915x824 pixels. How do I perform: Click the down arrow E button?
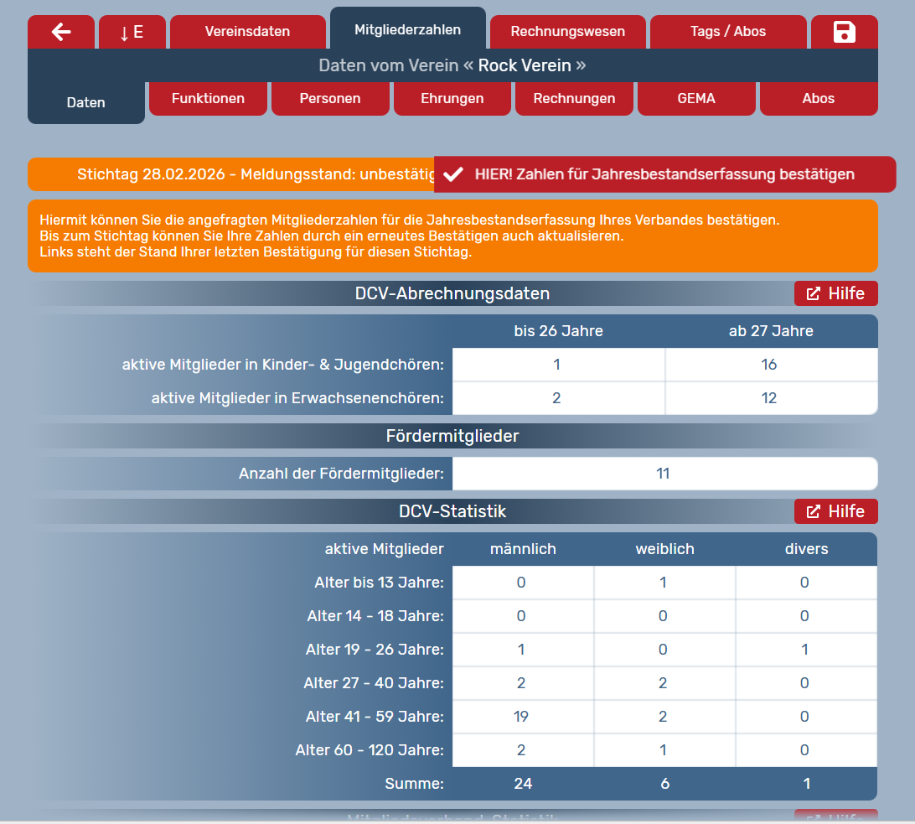point(132,32)
